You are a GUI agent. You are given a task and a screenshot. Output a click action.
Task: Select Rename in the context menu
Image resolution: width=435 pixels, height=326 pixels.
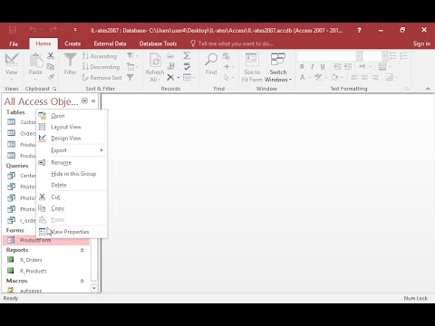pos(62,163)
